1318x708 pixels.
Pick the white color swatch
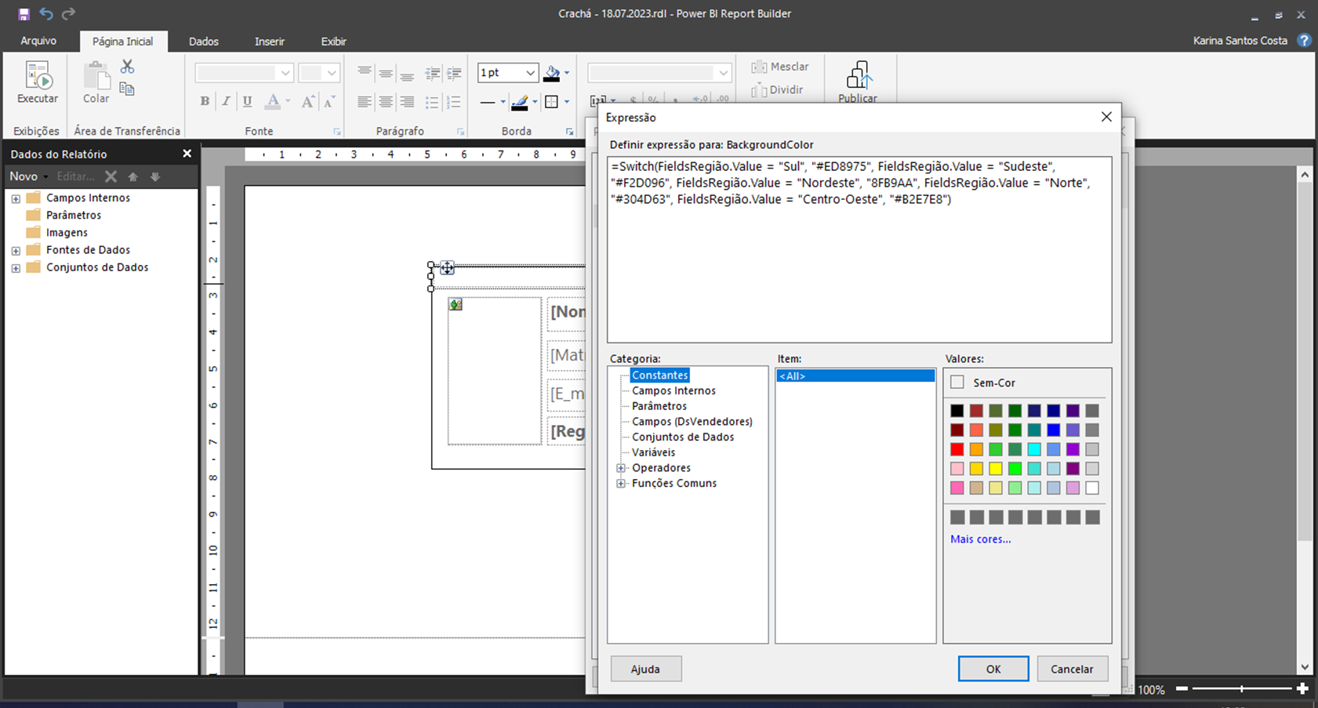pyautogui.click(x=1092, y=488)
